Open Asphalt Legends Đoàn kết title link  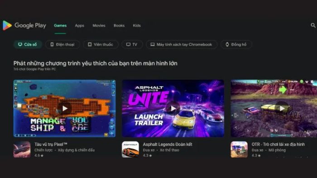click(x=168, y=144)
